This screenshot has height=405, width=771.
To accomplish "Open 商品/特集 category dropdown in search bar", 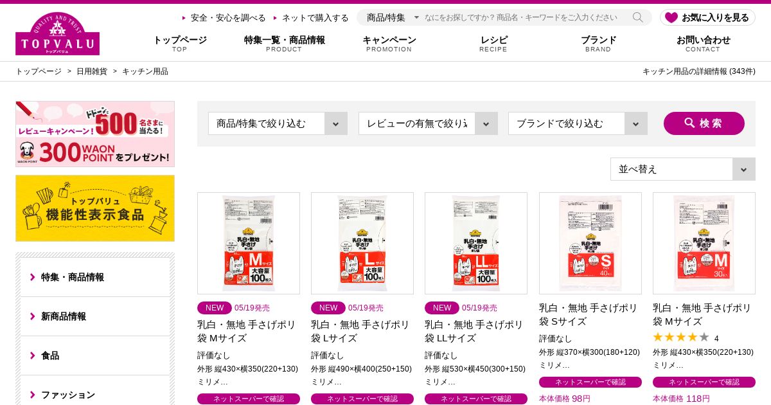I will [x=393, y=17].
